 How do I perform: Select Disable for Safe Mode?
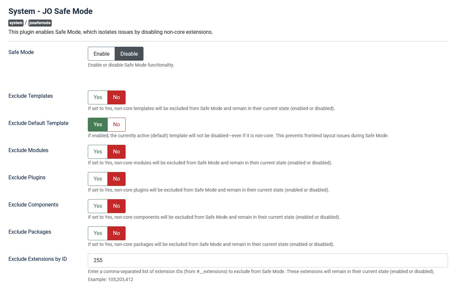[129, 54]
